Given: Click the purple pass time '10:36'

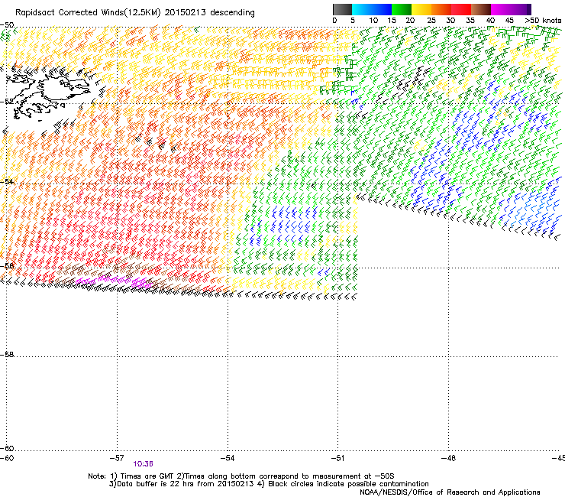Looking at the screenshot, I should [x=143, y=464].
